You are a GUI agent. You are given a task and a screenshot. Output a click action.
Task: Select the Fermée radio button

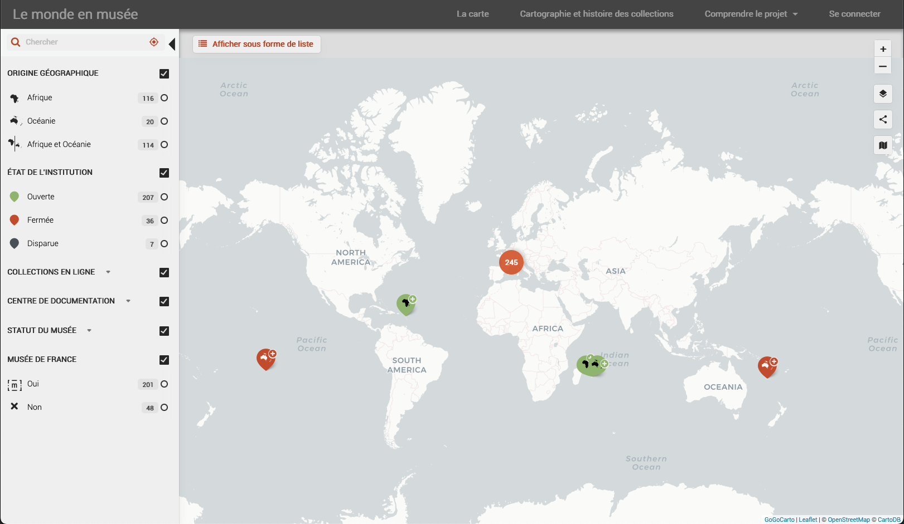(x=164, y=221)
